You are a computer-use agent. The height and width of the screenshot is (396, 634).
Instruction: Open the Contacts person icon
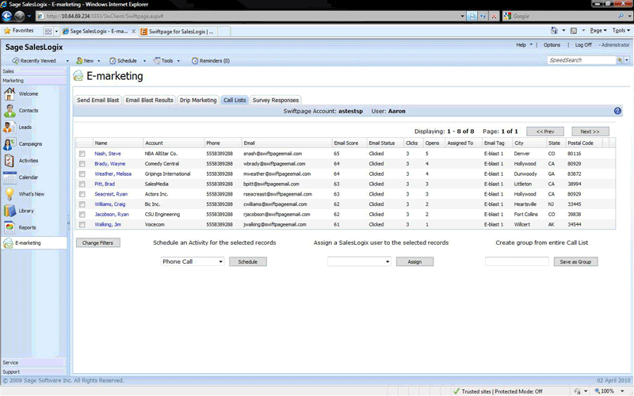tap(10, 110)
